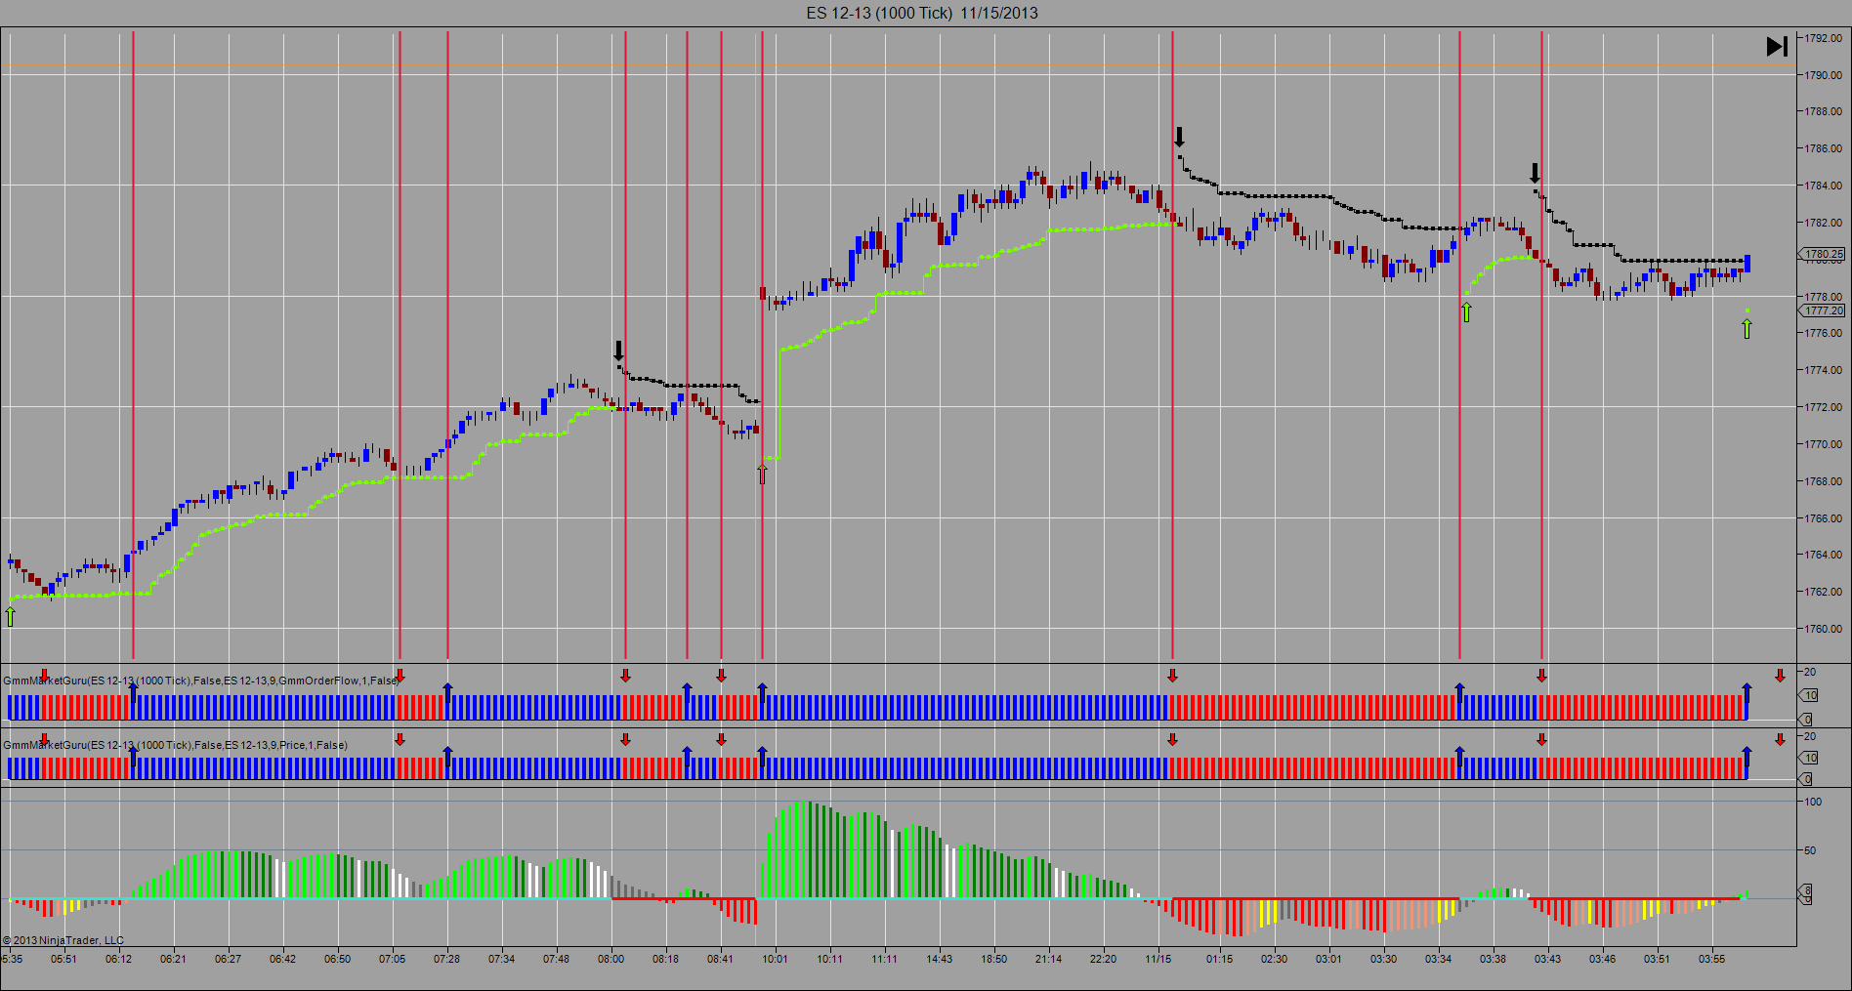Click the 1768.00 price axis label
The width and height of the screenshot is (1852, 991).
click(x=1824, y=482)
